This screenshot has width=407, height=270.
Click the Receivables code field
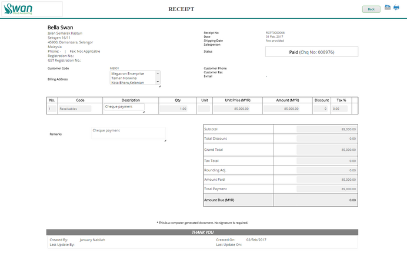coord(75,109)
